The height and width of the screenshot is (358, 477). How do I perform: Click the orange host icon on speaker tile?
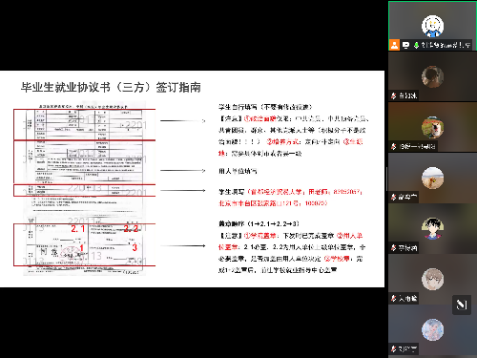click(x=394, y=45)
